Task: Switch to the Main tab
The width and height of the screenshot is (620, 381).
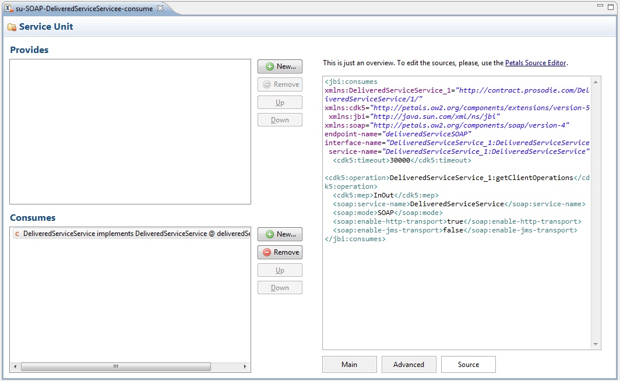Action: 349,365
